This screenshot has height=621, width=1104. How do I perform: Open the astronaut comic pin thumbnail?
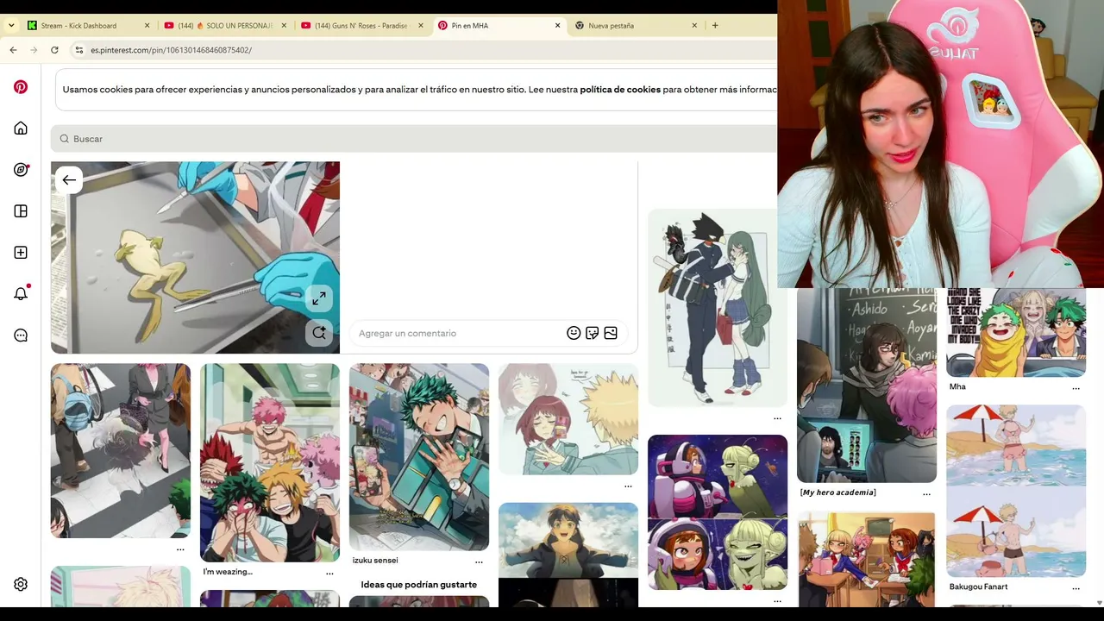coord(718,512)
